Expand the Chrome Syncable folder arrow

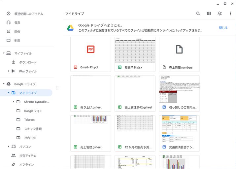(x=13, y=102)
